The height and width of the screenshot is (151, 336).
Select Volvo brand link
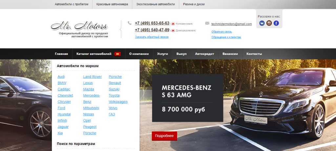113,108
